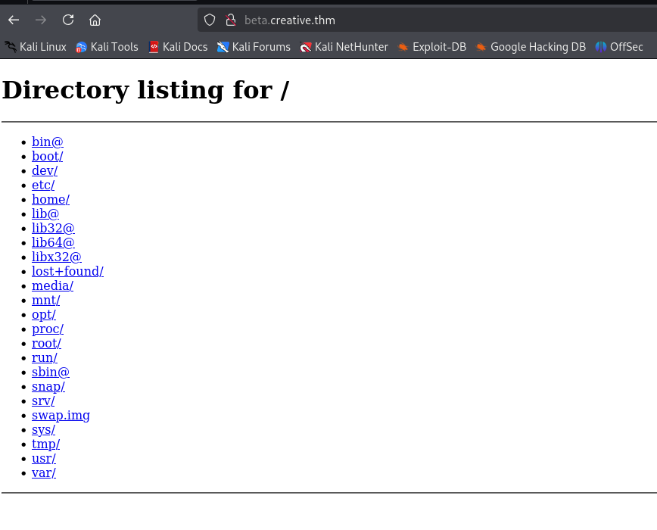Click the forward navigation arrow
This screenshot has width=657, height=530.
click(41, 20)
